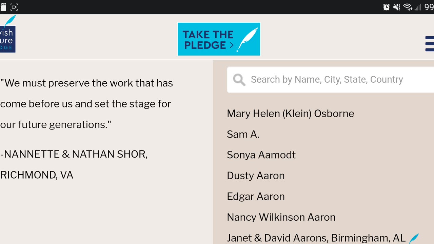Click the magnifying glass search icon

point(239,80)
